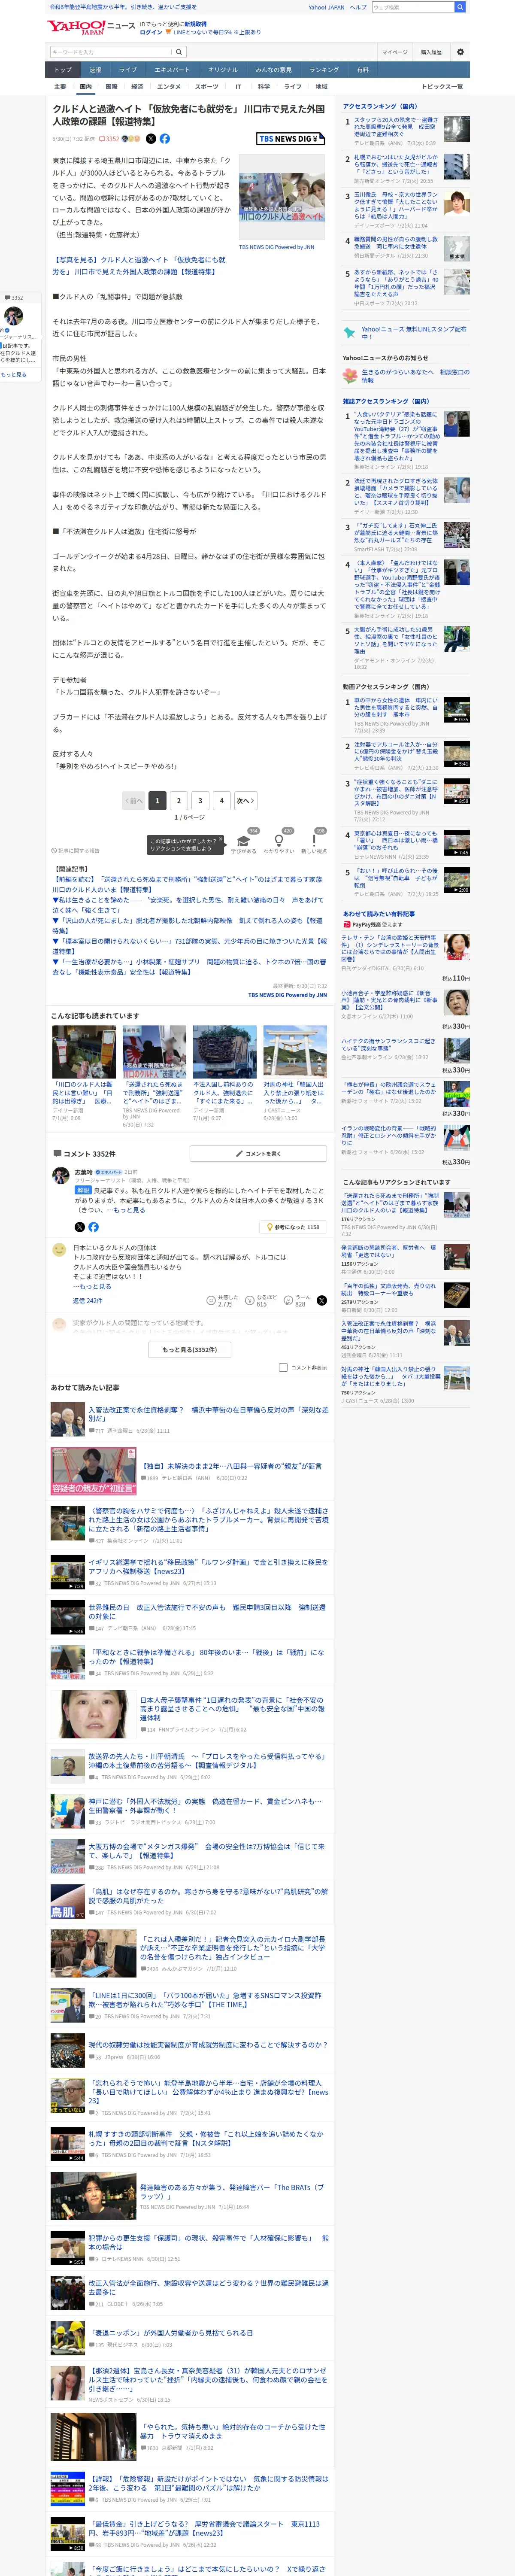Select the ライブ tab in dark navbar
This screenshot has height=2576, width=515.
tap(128, 70)
